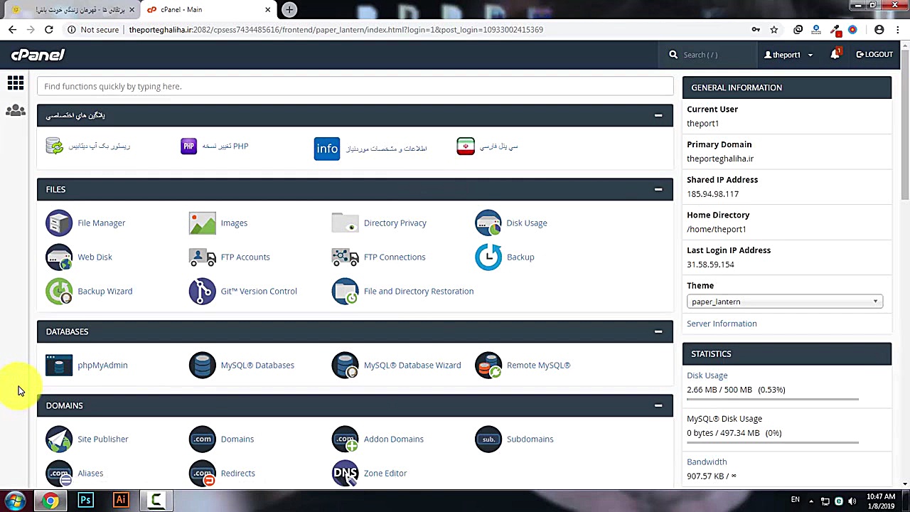Click the Directory Privacy folder icon
The image size is (910, 512).
[x=345, y=223]
